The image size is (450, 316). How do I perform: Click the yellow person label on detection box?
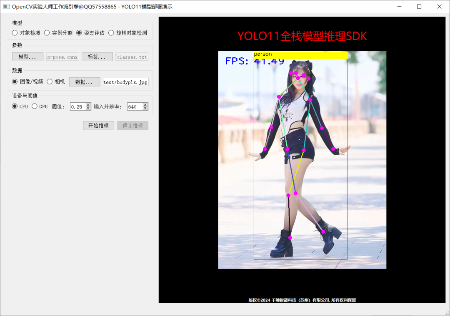coord(300,55)
